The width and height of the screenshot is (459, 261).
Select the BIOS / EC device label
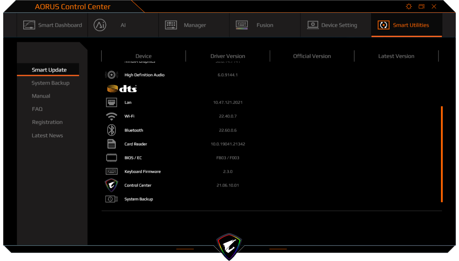(133, 158)
